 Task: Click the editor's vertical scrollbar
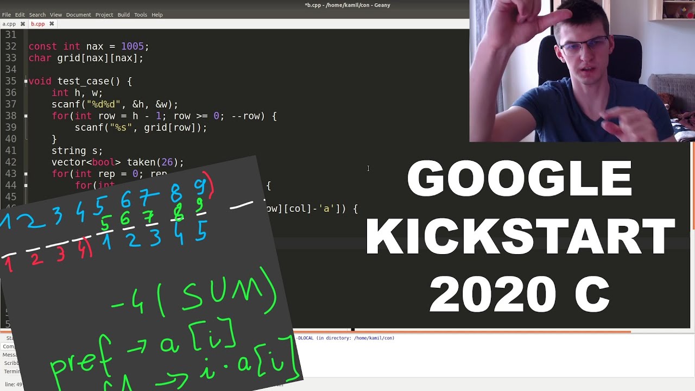click(x=692, y=185)
